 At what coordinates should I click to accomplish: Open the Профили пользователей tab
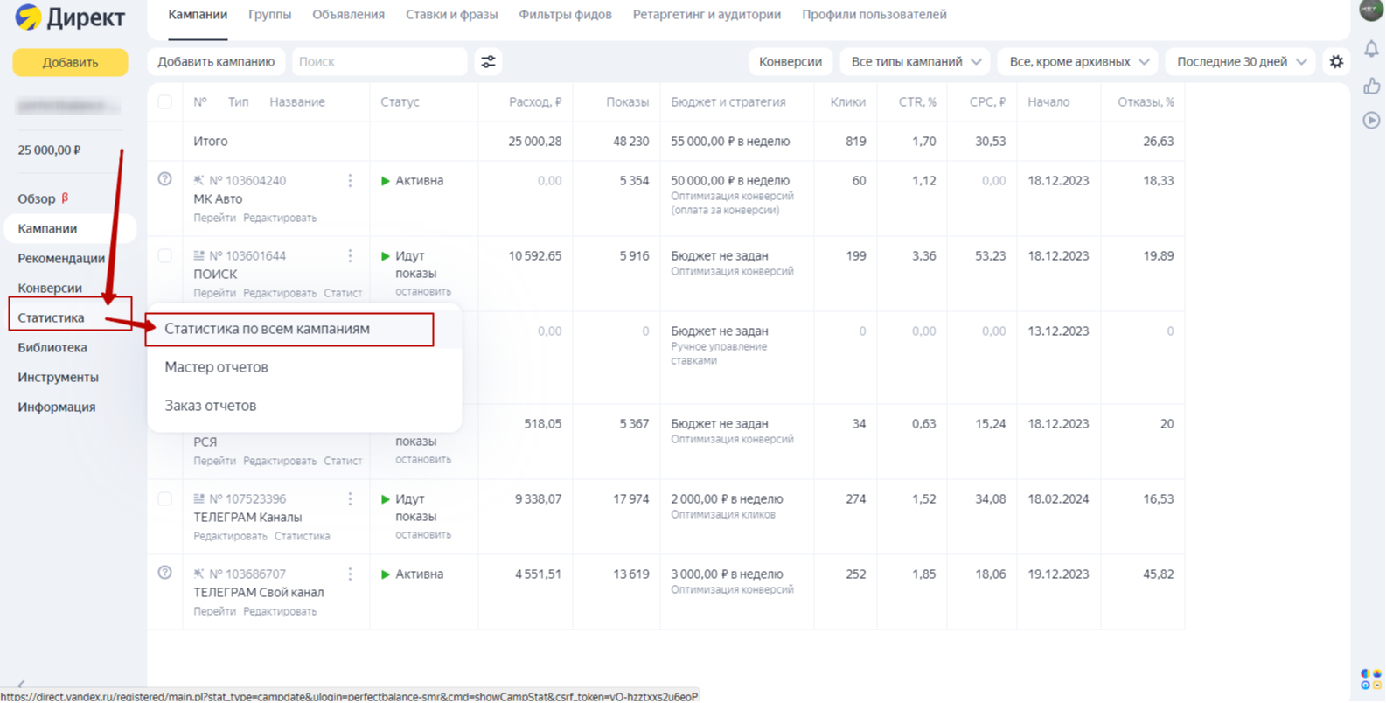[874, 15]
